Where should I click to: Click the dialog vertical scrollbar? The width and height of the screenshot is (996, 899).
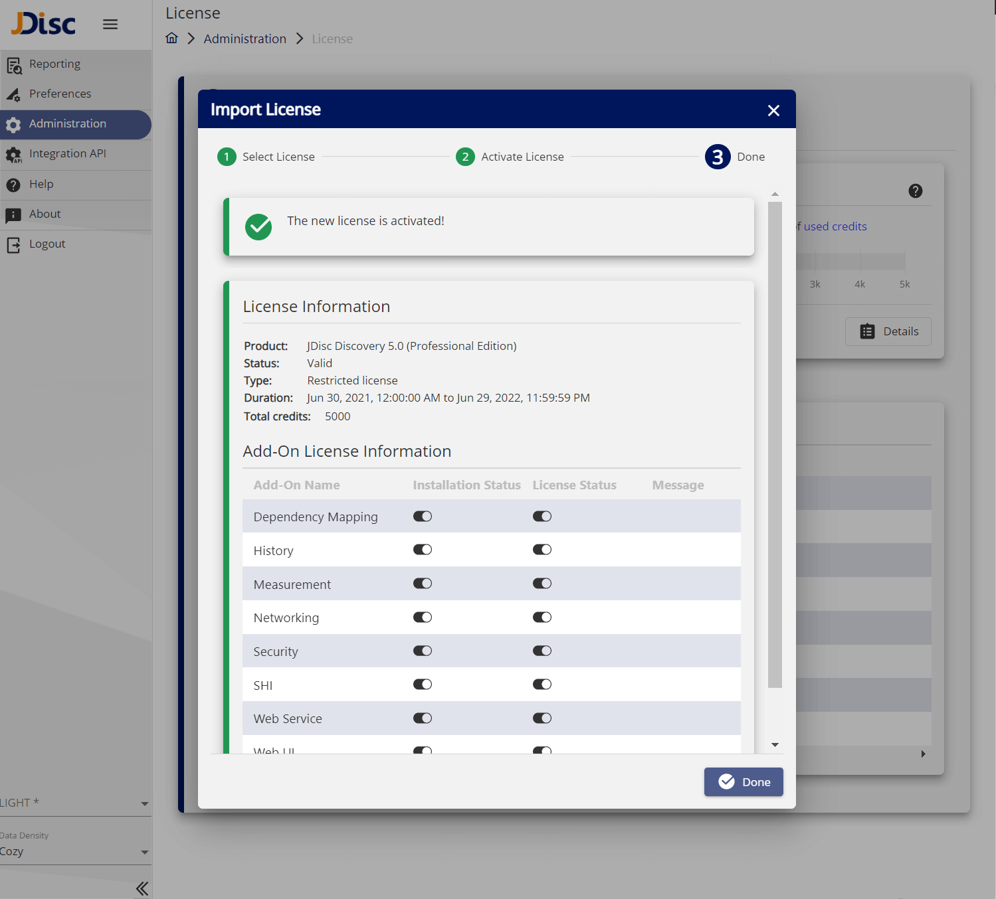pos(775,445)
